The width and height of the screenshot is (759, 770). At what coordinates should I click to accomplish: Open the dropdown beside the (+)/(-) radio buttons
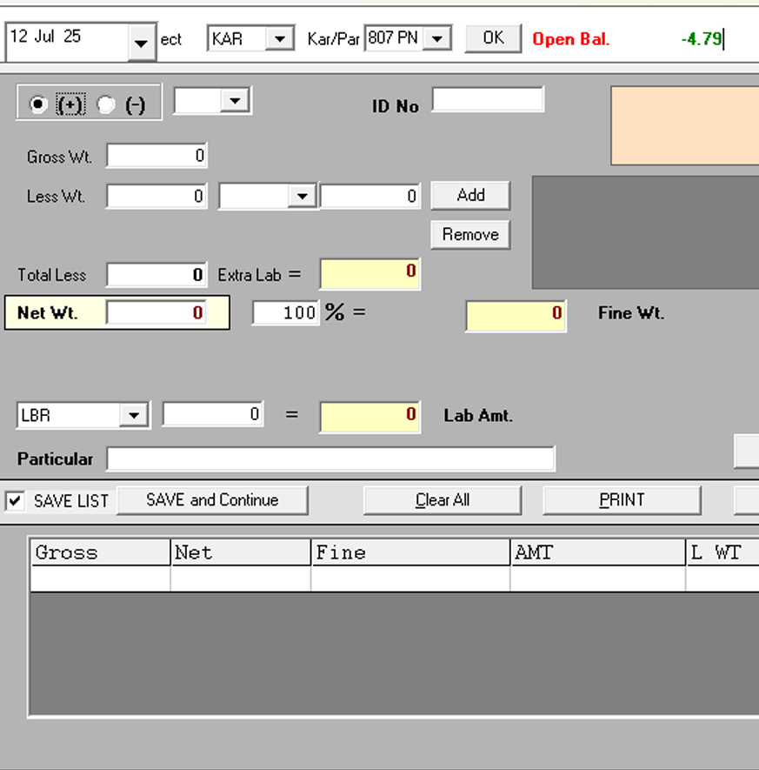235,102
